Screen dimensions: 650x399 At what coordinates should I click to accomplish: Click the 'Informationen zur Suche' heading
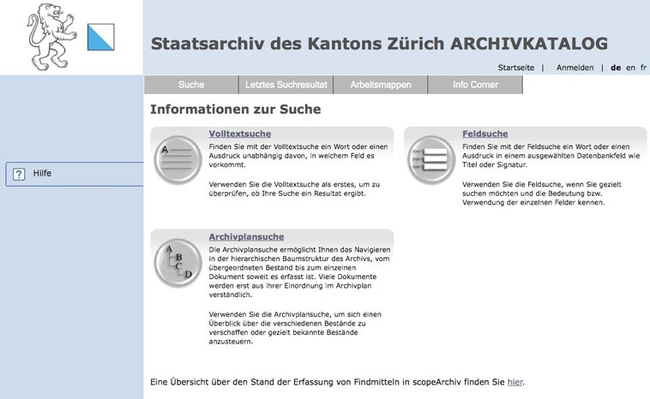[236, 110]
